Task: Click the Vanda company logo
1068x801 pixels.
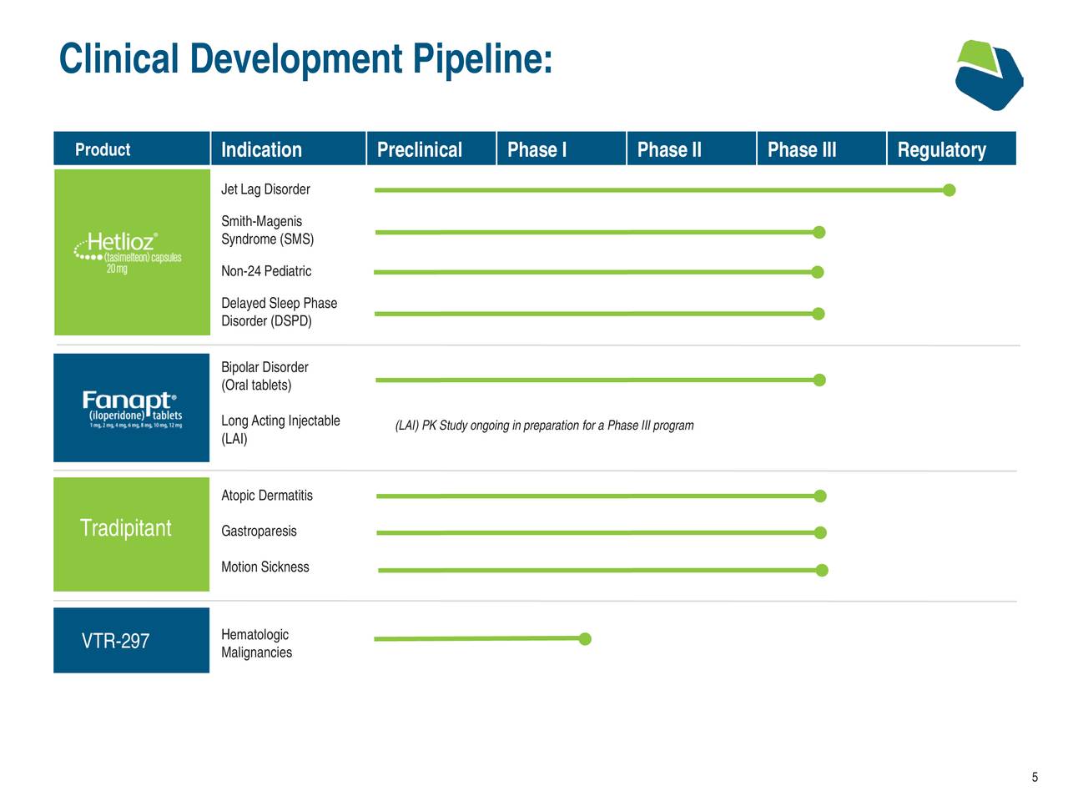Action: click(x=989, y=75)
